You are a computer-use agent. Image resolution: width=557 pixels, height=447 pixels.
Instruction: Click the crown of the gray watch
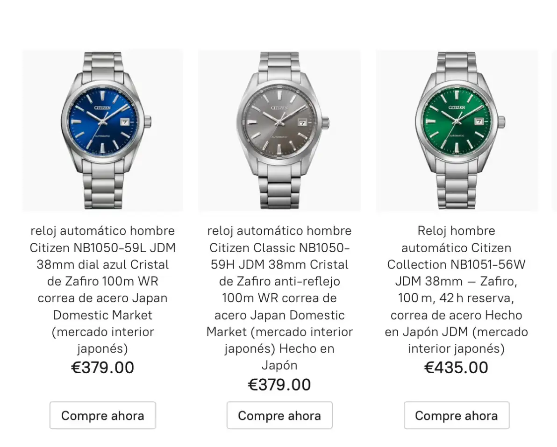tap(326, 122)
